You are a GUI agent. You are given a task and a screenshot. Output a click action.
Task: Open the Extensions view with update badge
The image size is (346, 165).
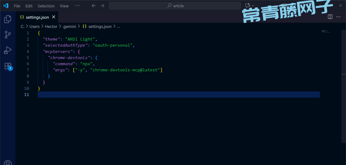click(x=8, y=66)
